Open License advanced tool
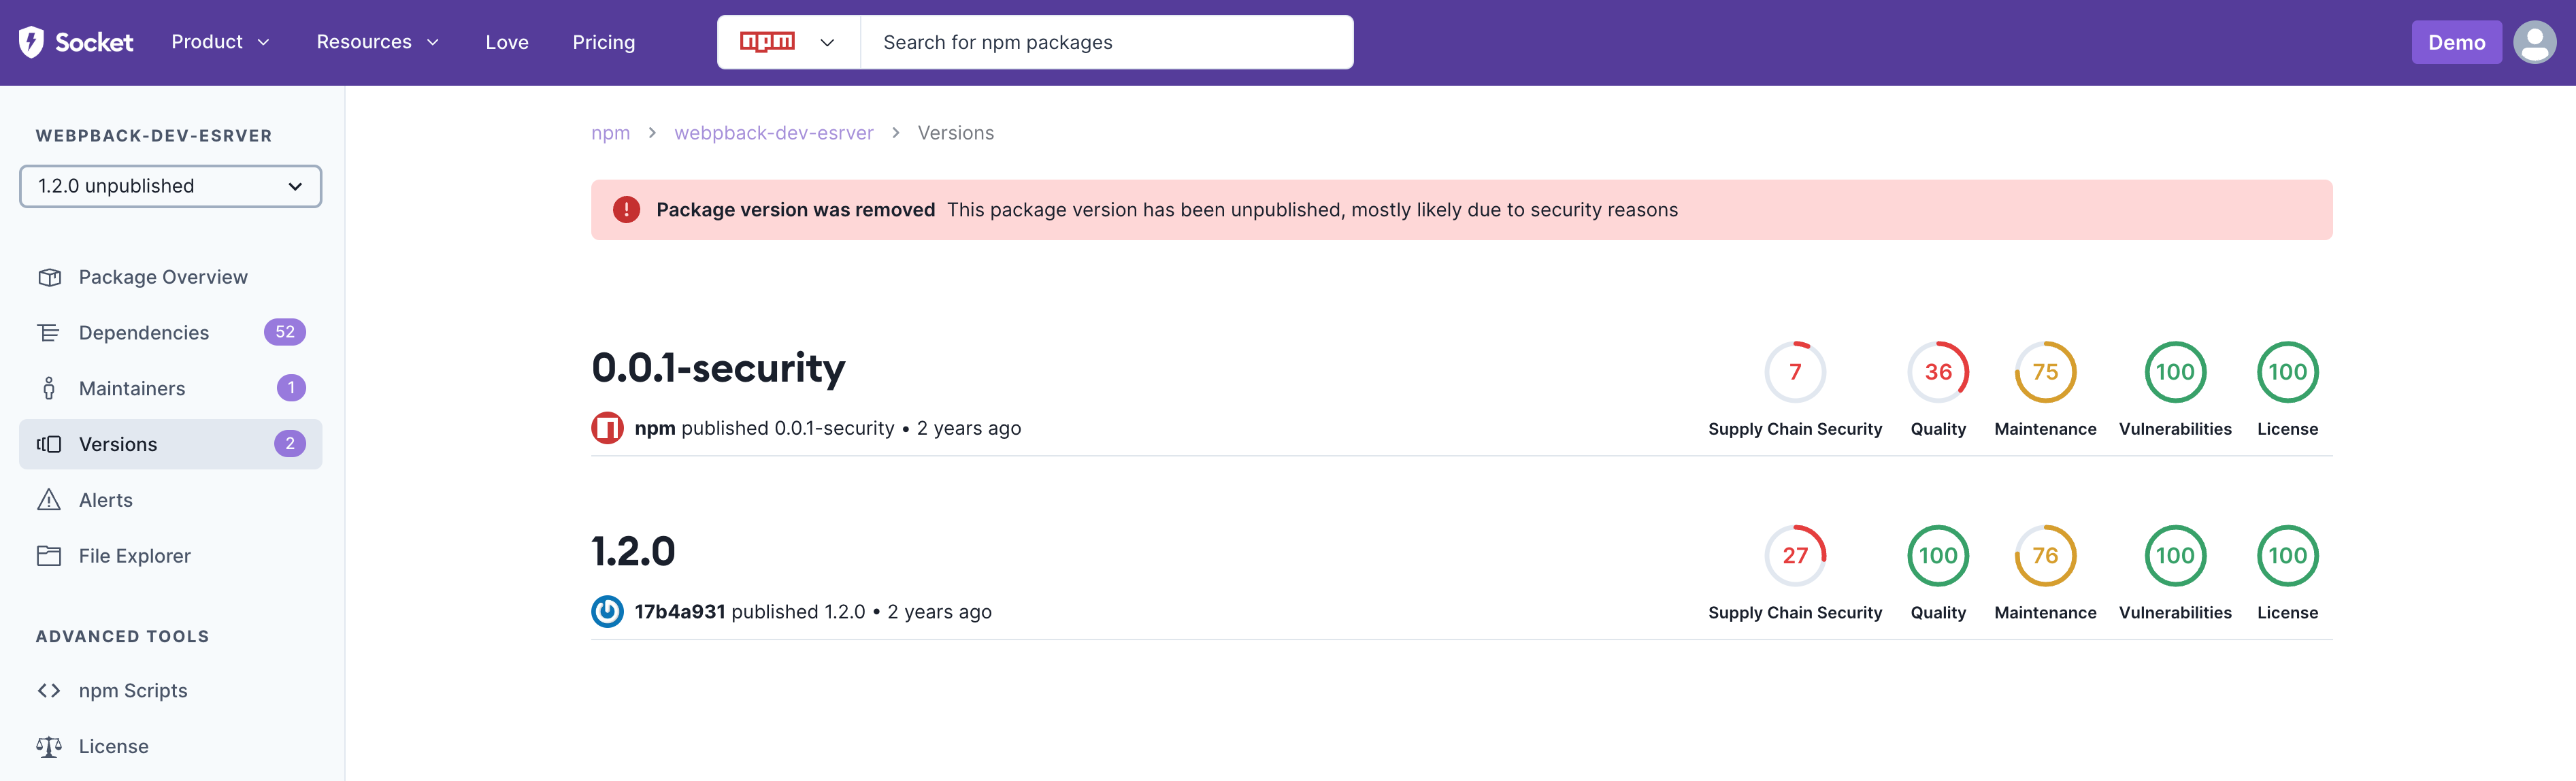Screen dimensions: 2576x781 [171, 747]
